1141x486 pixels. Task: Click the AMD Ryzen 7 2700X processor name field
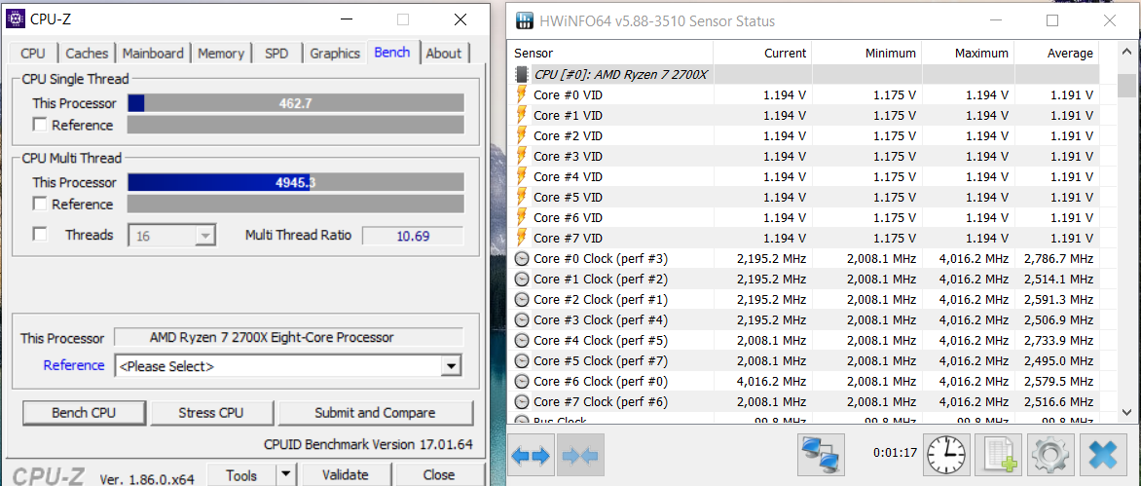click(x=288, y=337)
